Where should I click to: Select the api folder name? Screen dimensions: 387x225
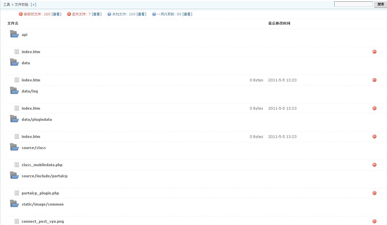[x=25, y=35]
